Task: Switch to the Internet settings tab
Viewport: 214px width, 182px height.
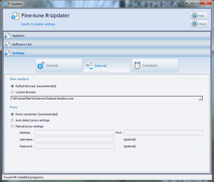Action: tap(107, 66)
